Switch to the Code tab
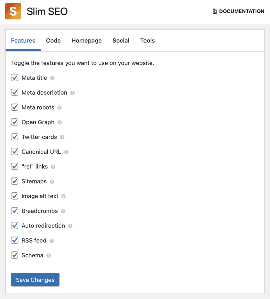This screenshot has width=270, height=299. [53, 41]
